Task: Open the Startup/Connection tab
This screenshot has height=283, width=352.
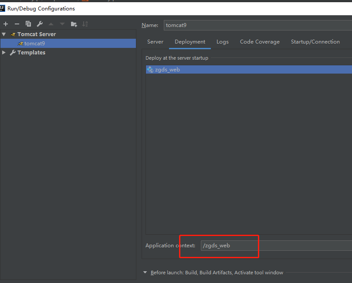Action: tap(315, 42)
